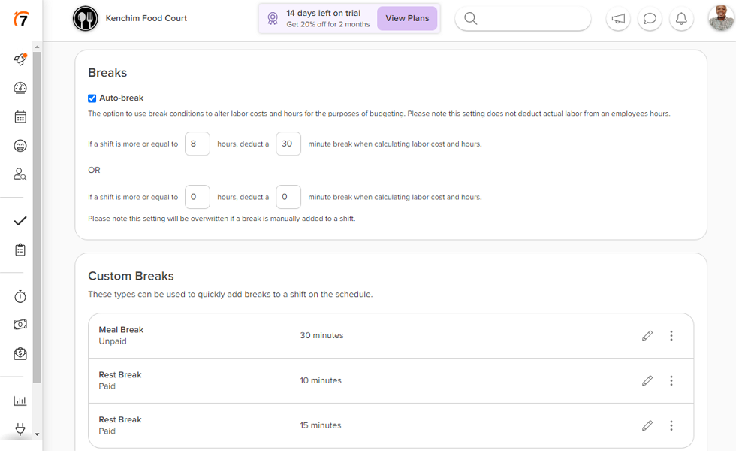Click second rule's shift hours field
The width and height of the screenshot is (736, 451).
click(197, 197)
